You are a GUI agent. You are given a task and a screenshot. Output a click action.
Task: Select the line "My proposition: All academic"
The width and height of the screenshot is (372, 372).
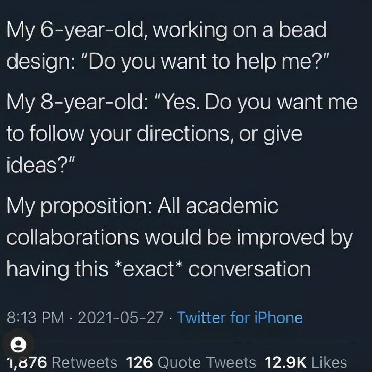coord(142,206)
